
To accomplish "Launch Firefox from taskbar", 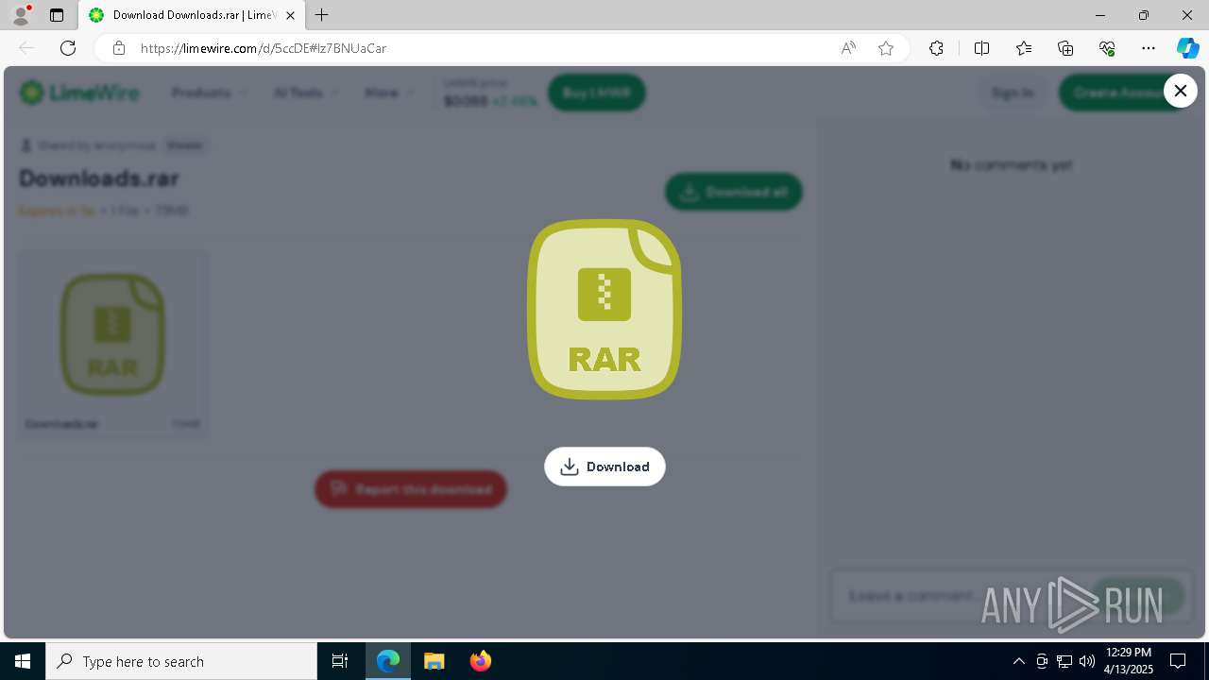I will pos(480,661).
